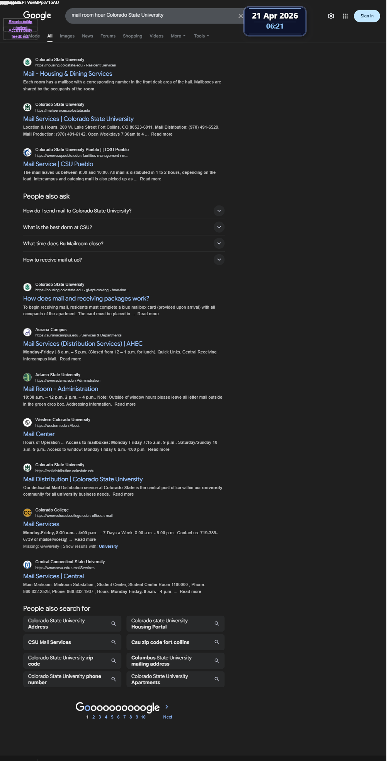Expand 'How do I send mail to Colorado State University?'
This screenshot has width=391, height=761.
pos(124,211)
